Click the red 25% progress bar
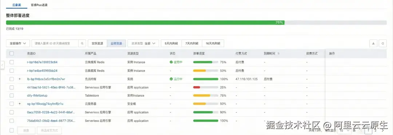Screen dimensions: 393x135 tap(206, 88)
